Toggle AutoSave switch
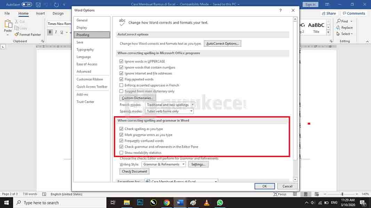Screen dimensions: 371x208 pyautogui.click(x=27, y=5)
